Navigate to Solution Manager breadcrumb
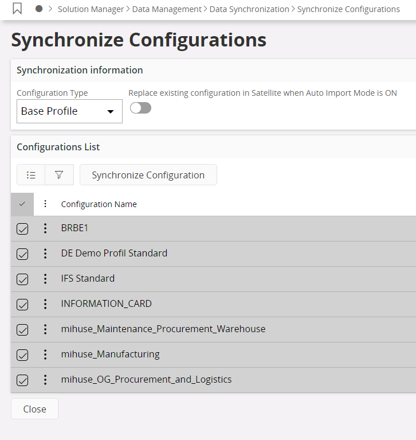416x440 pixels. (x=91, y=9)
